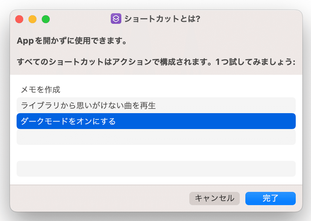Click the highlighted ダークモードをオンにする row
The image size is (311, 221).
point(156,121)
